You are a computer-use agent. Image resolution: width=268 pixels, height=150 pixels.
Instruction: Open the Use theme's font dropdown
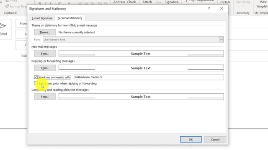tap(221, 40)
